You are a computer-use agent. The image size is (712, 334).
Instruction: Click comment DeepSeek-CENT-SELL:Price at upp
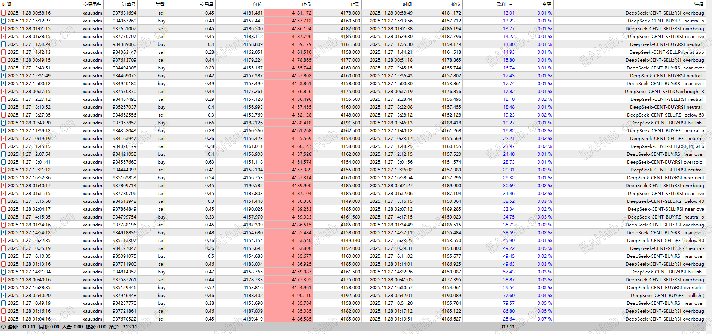(666, 52)
